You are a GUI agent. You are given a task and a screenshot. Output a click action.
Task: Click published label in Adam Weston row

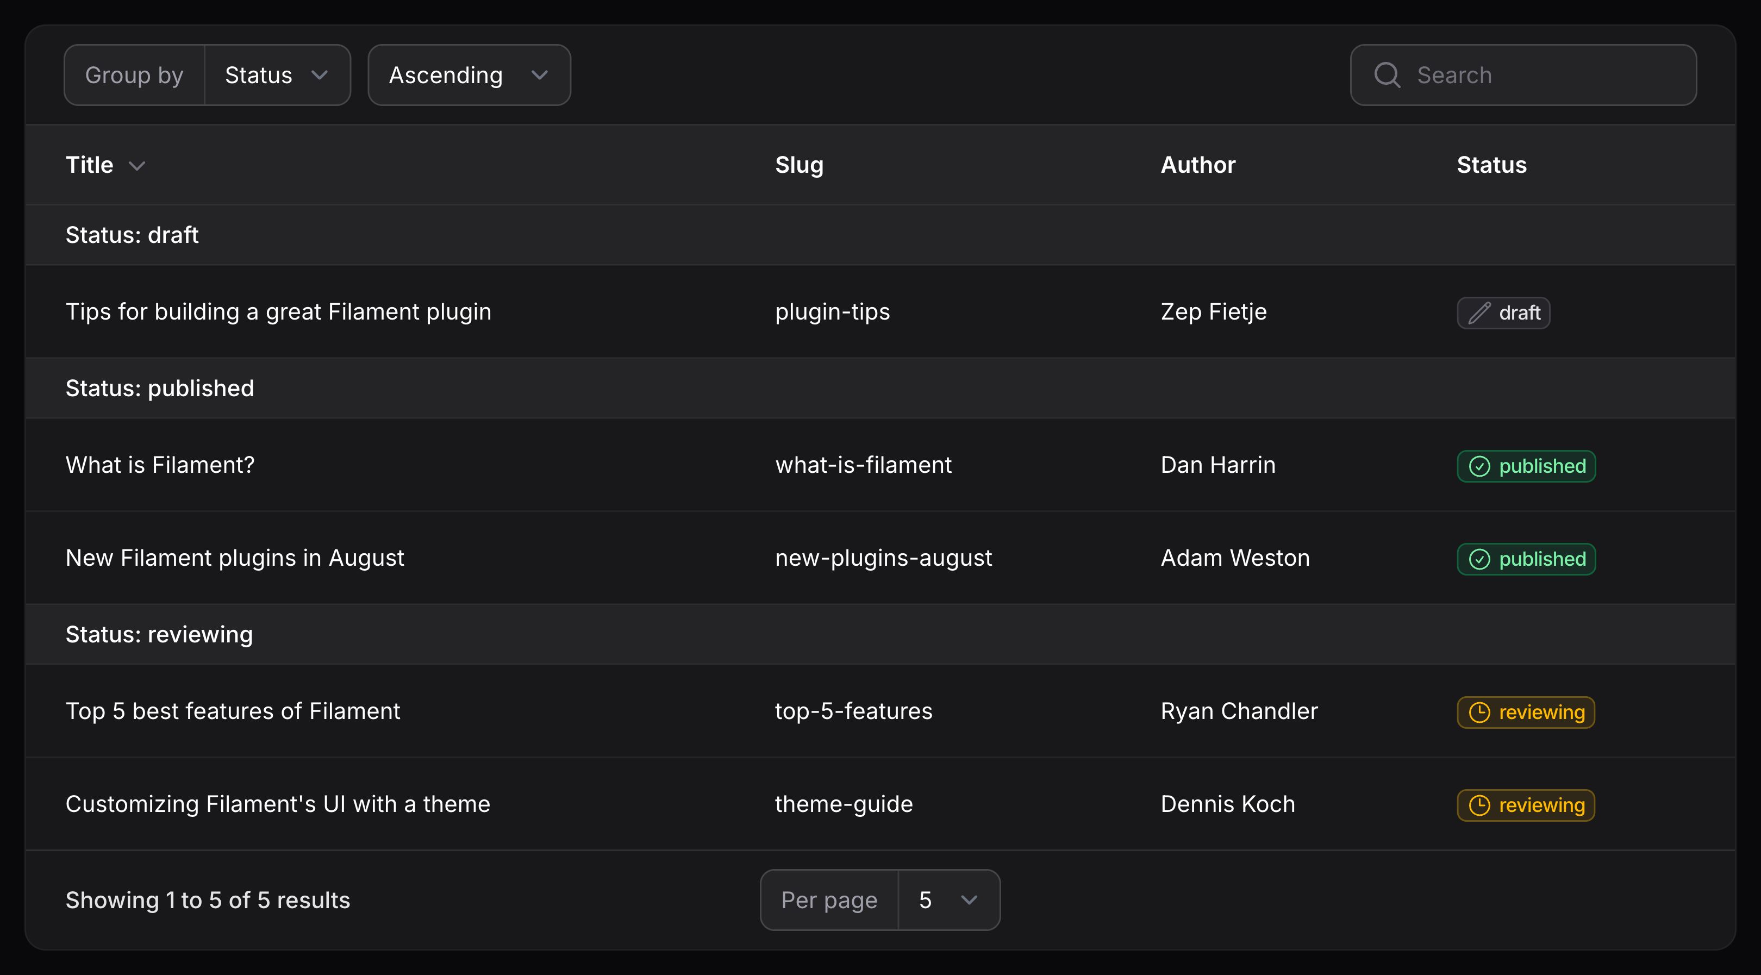(1543, 559)
